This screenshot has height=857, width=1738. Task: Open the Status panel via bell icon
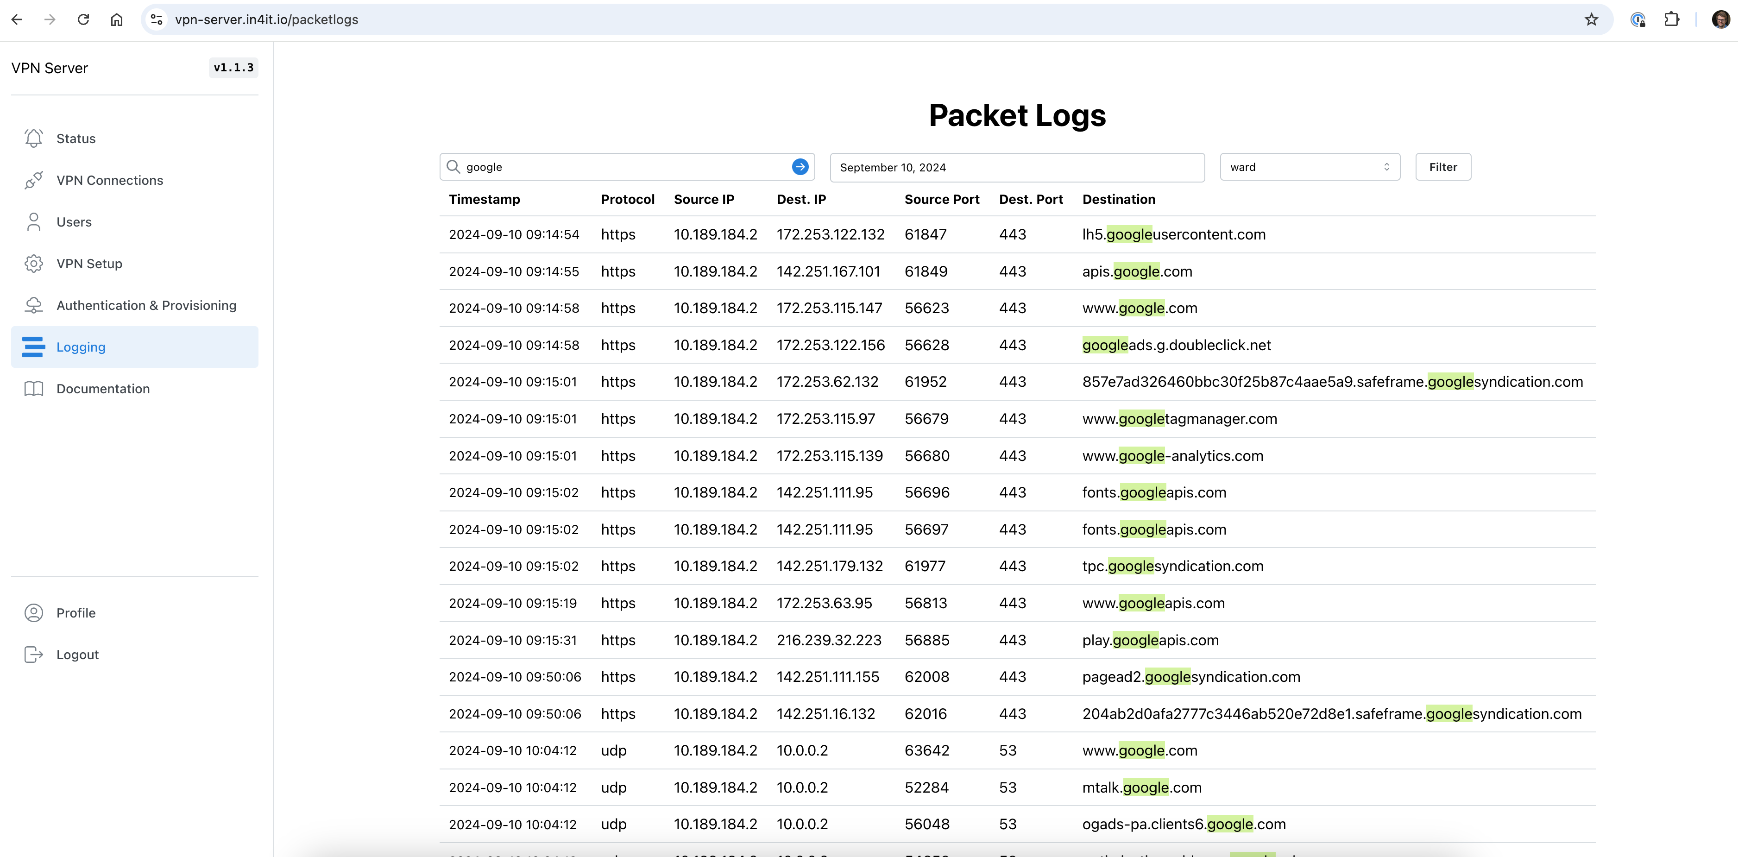point(34,138)
